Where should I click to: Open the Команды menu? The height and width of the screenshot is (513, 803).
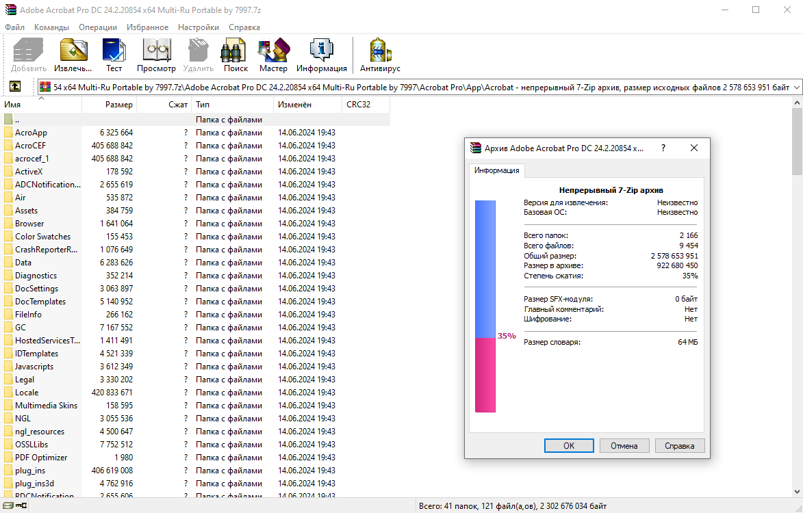[x=52, y=27]
